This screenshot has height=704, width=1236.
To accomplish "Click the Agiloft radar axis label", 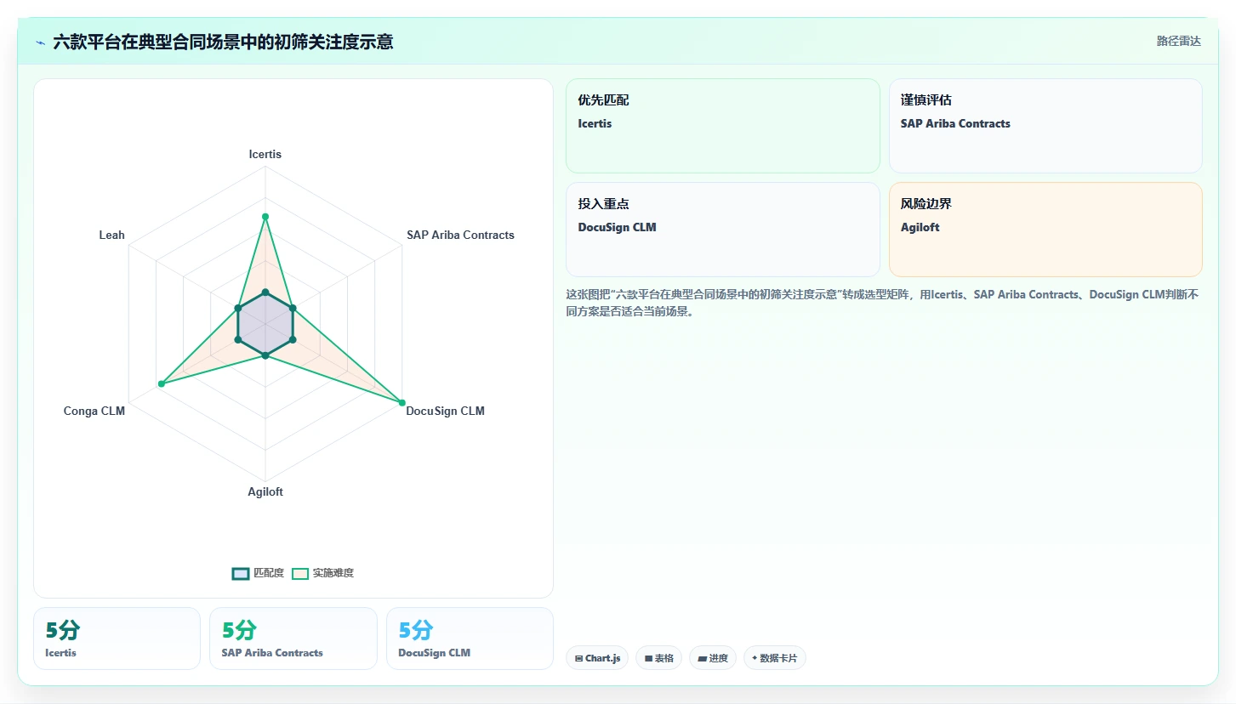I will 265,491.
